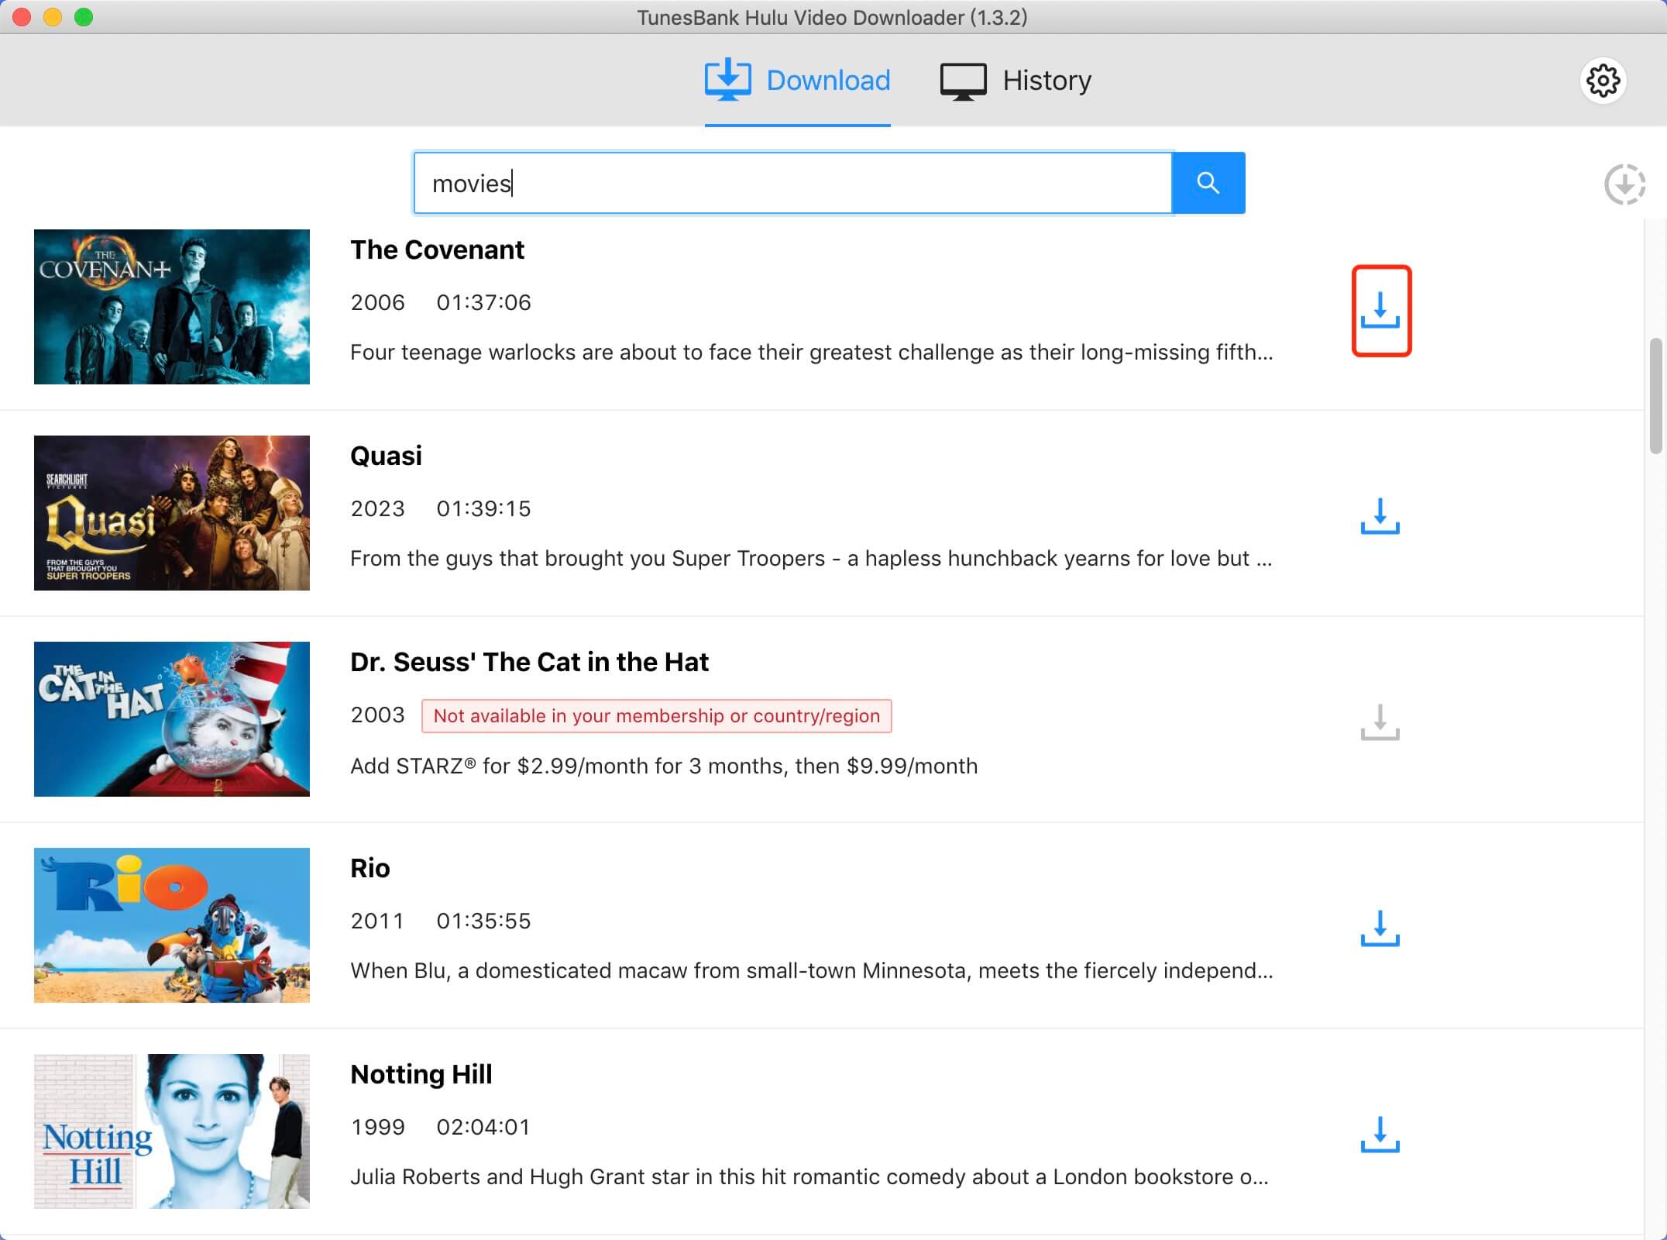Click The Covenant duration 01:37:06
Screen dimensions: 1667x1240
pos(483,302)
